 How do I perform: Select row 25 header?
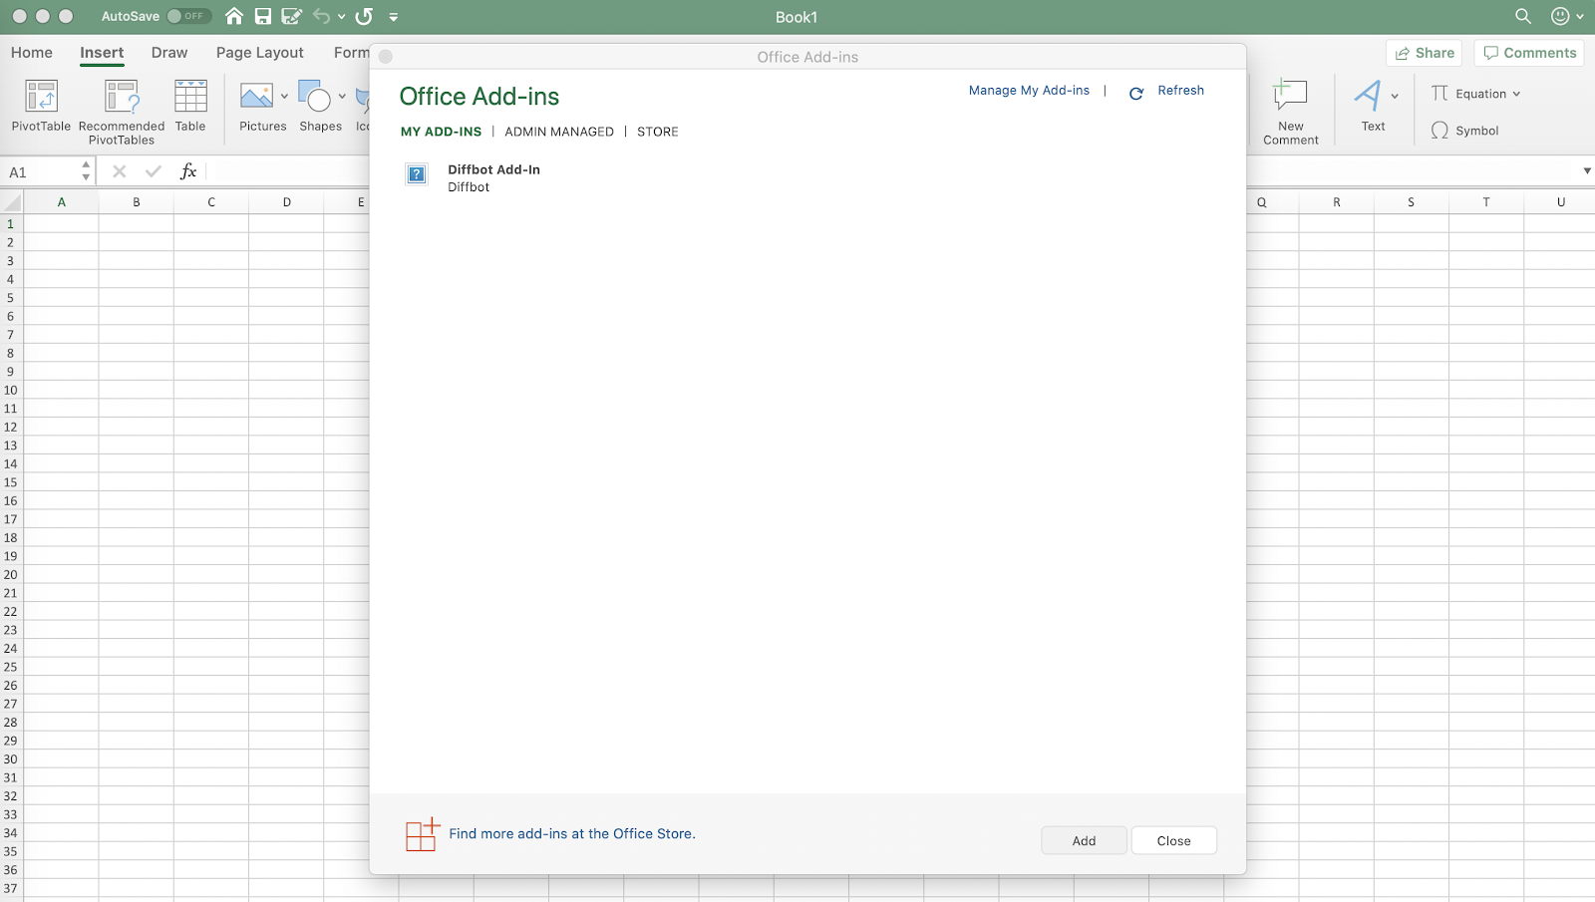coord(11,667)
